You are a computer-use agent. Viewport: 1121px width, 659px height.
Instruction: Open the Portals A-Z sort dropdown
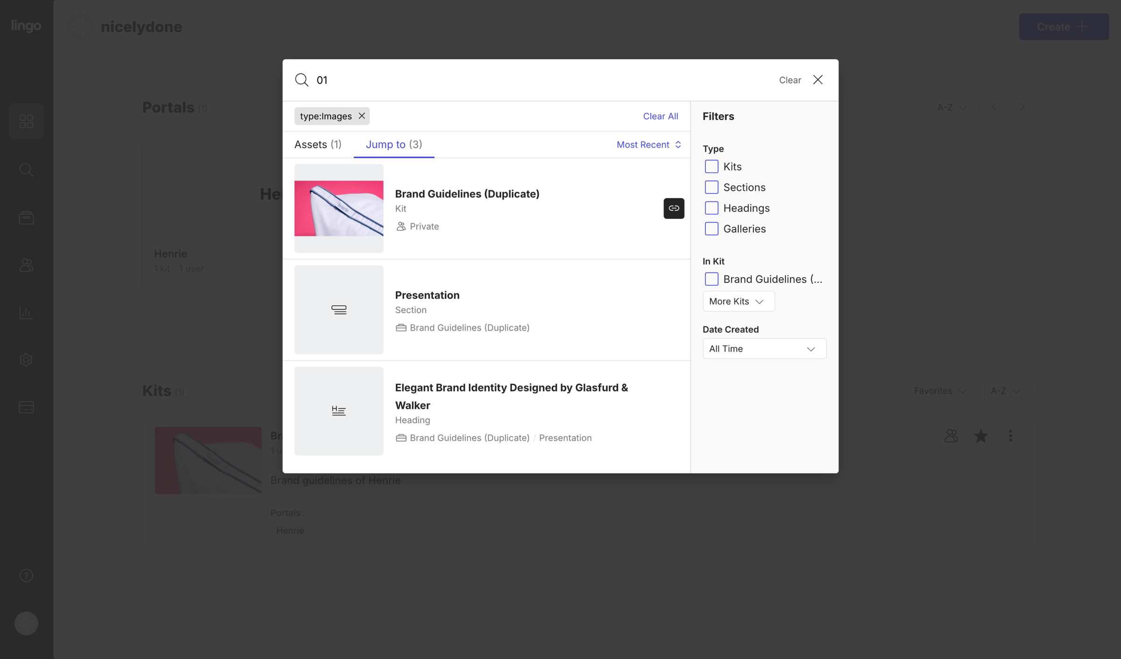tap(954, 107)
